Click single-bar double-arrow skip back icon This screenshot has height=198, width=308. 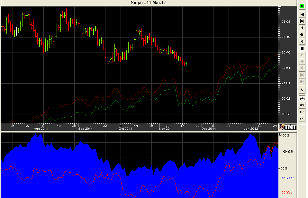302,21
